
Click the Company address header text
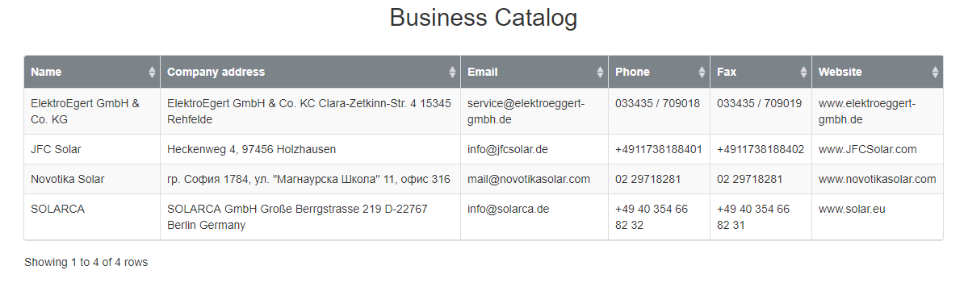coord(216,72)
